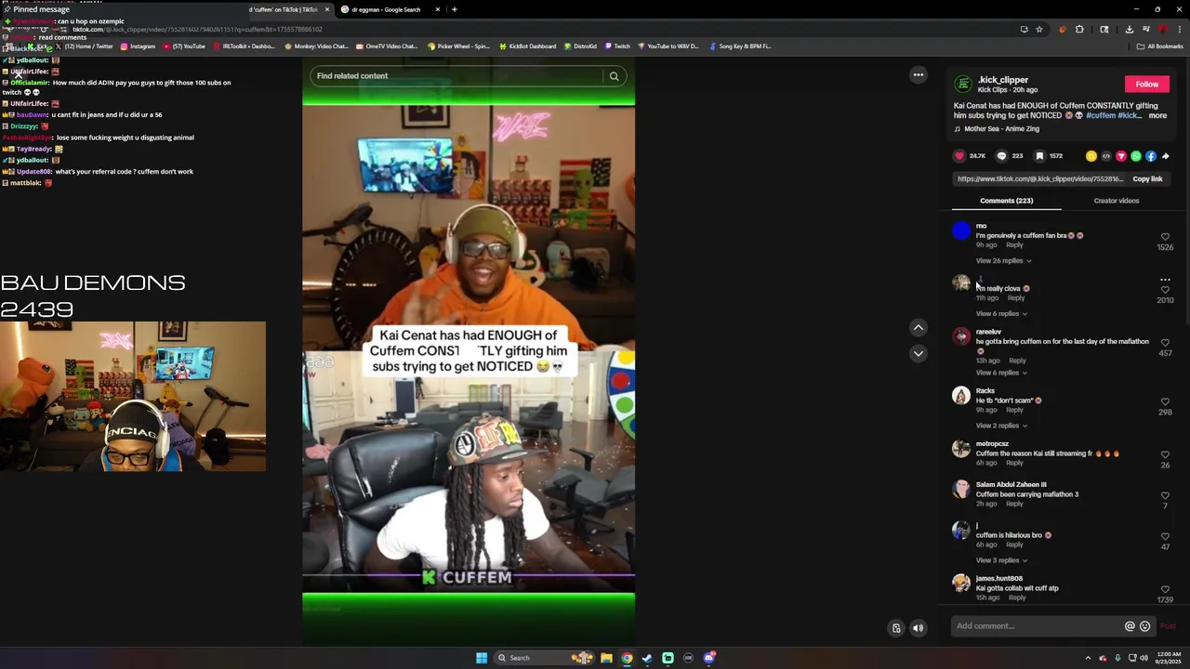Viewport: 1190px width, 669px height.
Task: Click the taskbar Search box
Action: [x=544, y=658]
